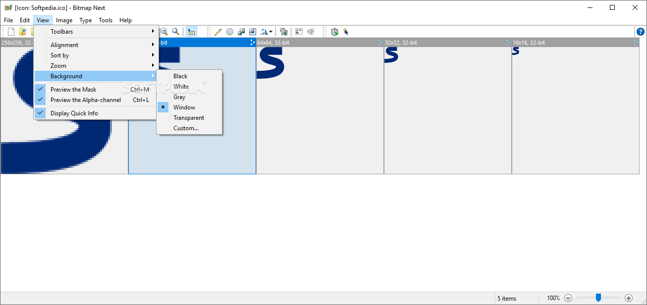Open the blue help question mark icon
This screenshot has width=647, height=305.
point(640,32)
